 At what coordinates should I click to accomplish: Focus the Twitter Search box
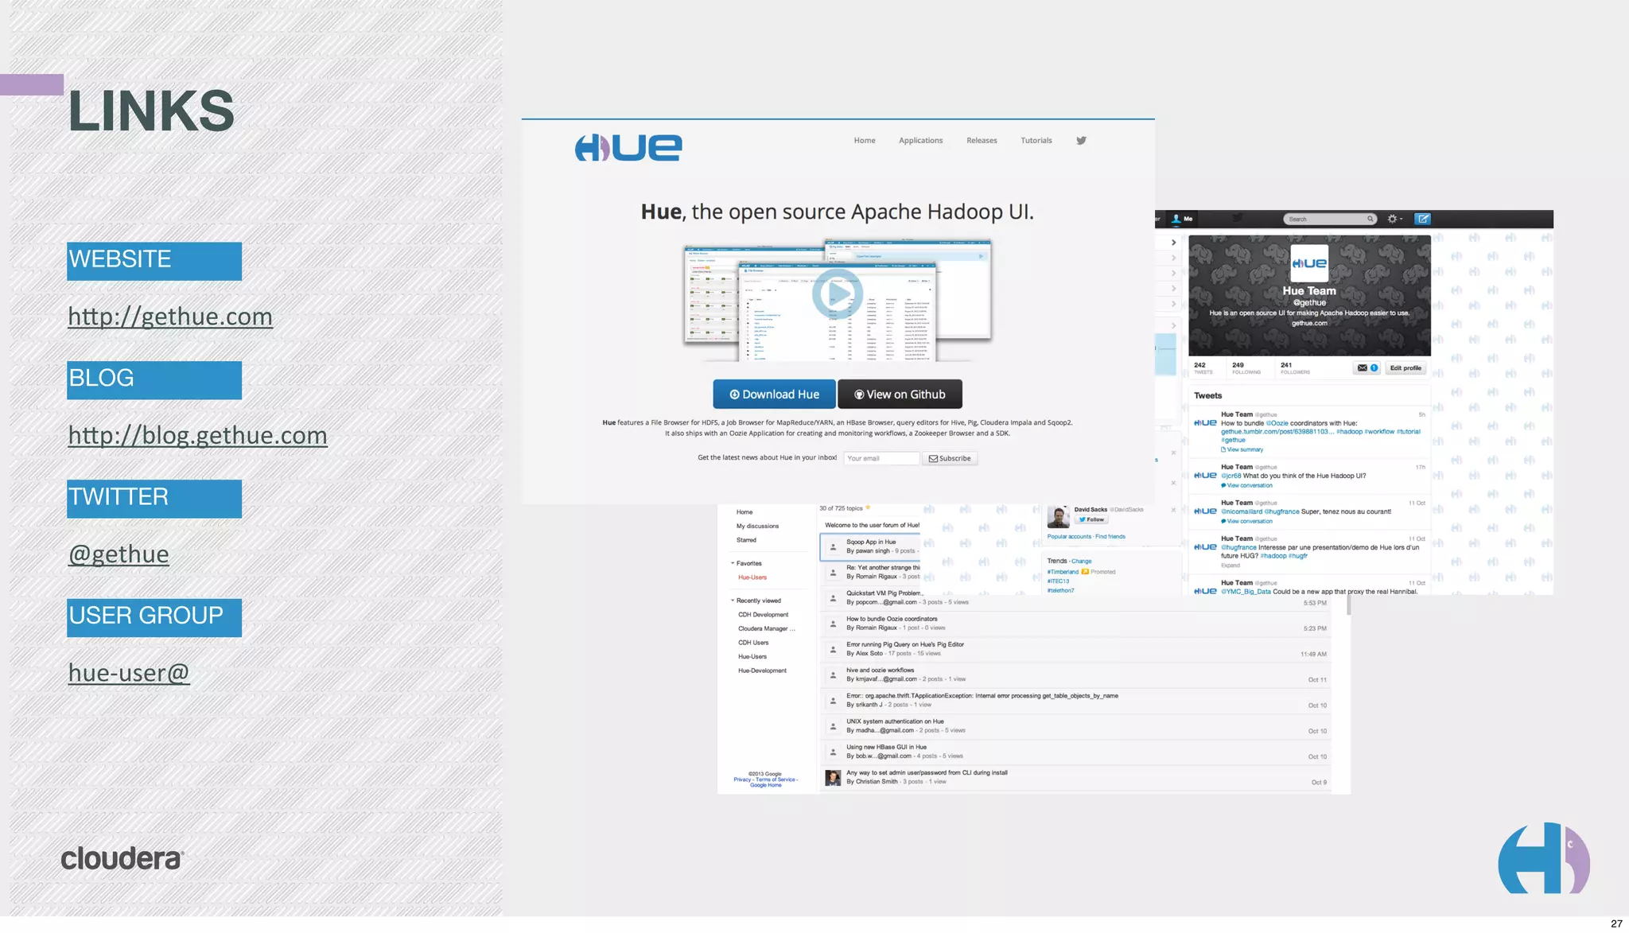pyautogui.click(x=1330, y=219)
